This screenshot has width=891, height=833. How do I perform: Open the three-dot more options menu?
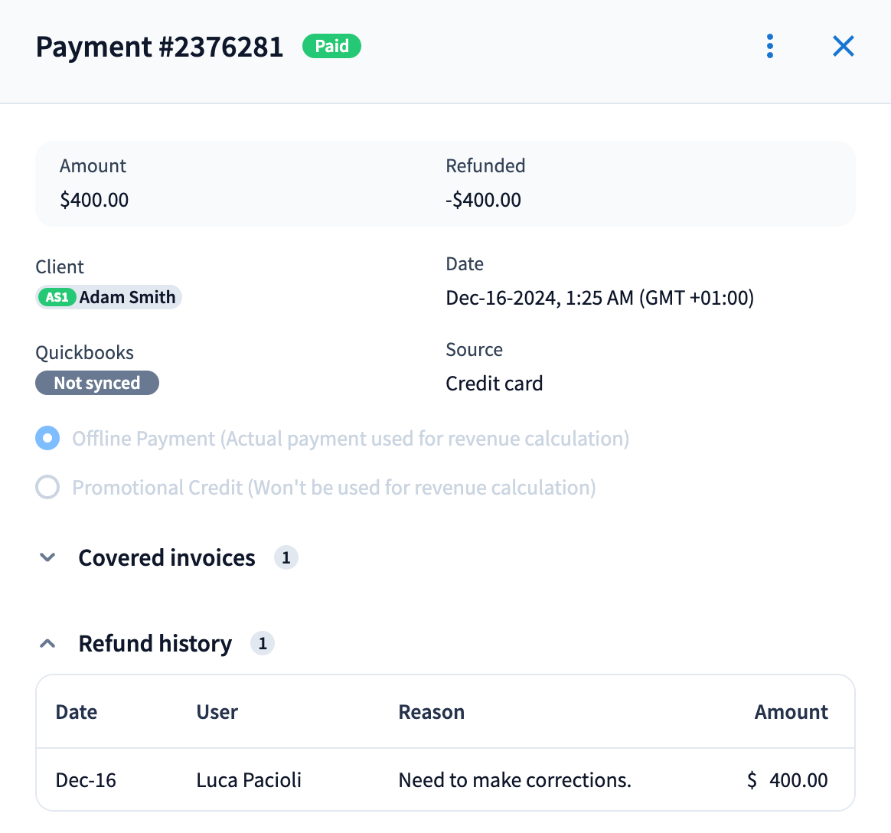click(x=770, y=46)
